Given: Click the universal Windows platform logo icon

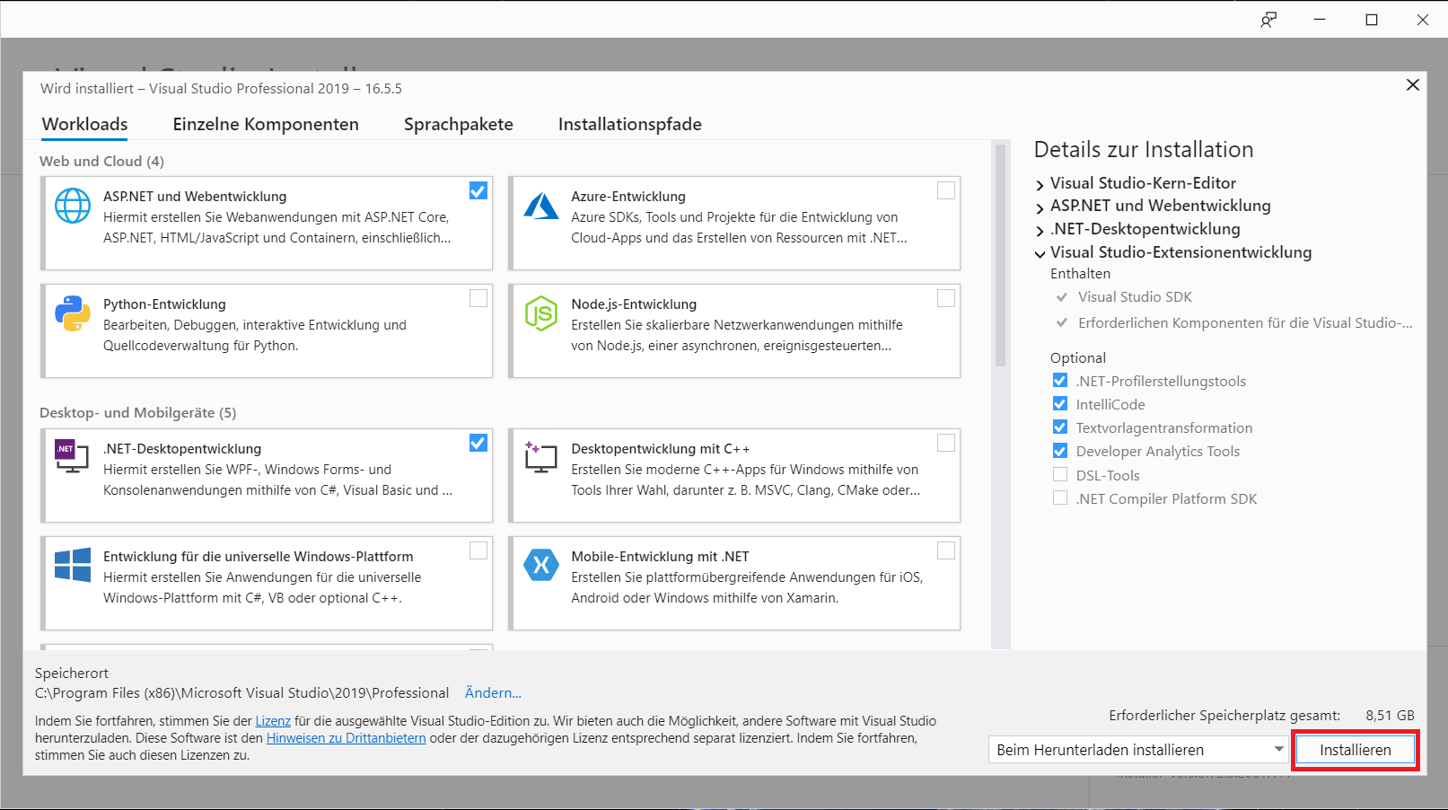Looking at the screenshot, I should click(73, 565).
